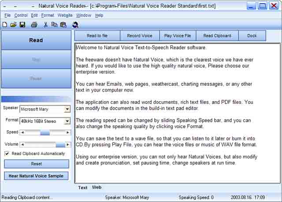Click 'Reading Clipboard content...' status text
The width and height of the screenshot is (282, 202).
[x=27, y=197]
